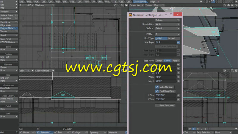
Task: Click the 'bool' gizmo icon in Top view
Action: (x=104, y=57)
